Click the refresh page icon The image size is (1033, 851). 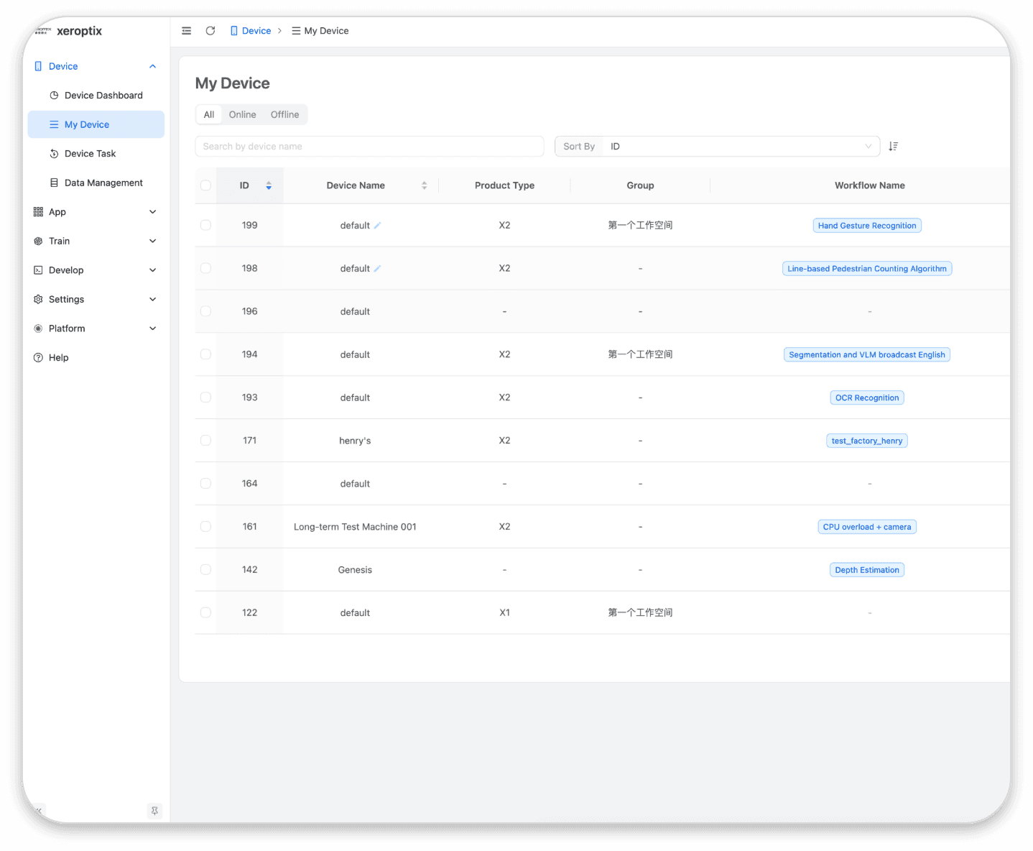[x=210, y=31]
